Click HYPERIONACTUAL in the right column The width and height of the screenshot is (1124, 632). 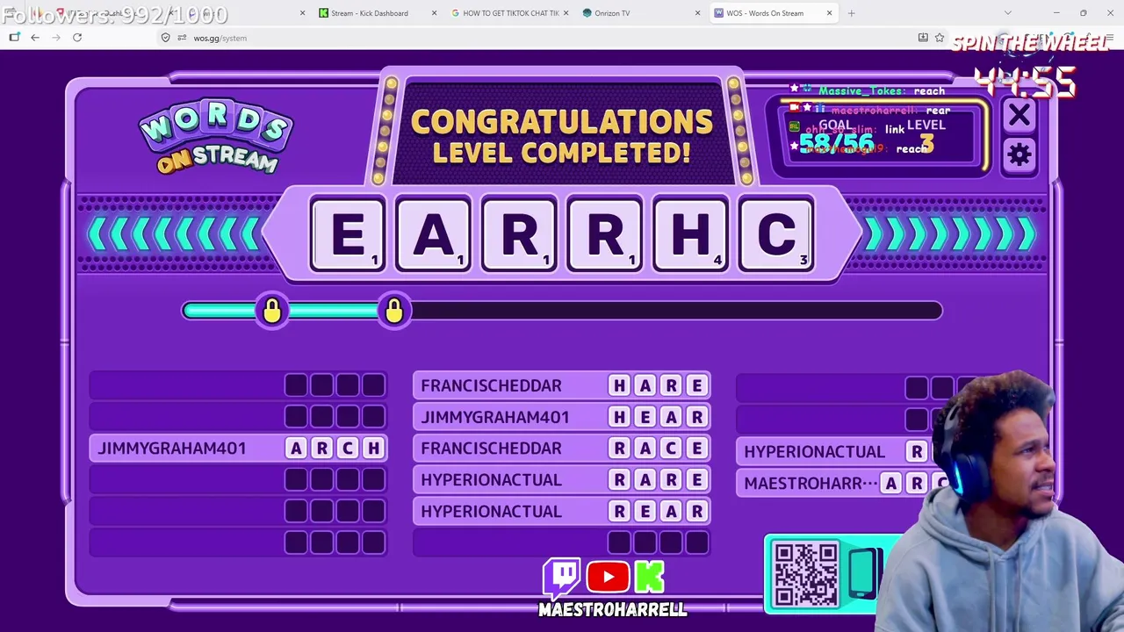point(814,452)
